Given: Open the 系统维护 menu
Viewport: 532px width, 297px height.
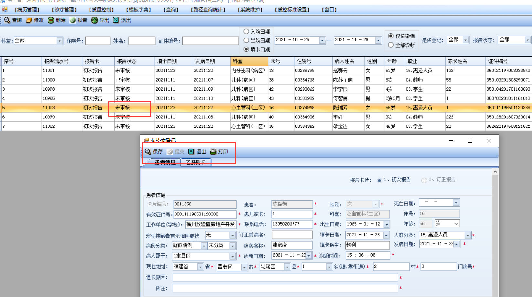Looking at the screenshot, I should (x=250, y=10).
